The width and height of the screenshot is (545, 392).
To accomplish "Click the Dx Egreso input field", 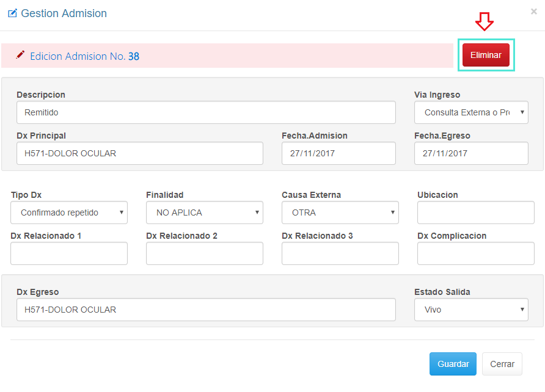I will pyautogui.click(x=206, y=310).
